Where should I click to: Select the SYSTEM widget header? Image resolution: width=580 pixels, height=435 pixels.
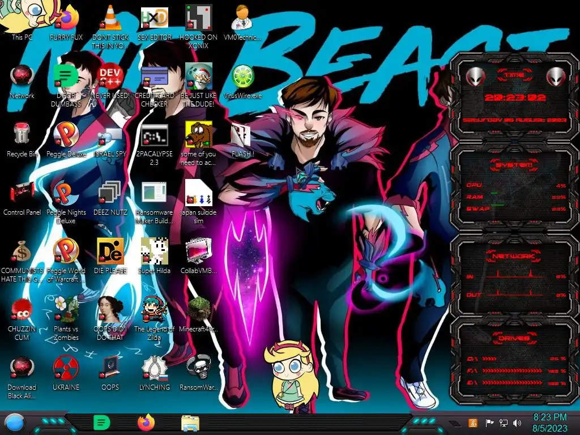click(x=514, y=165)
